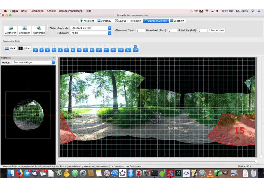Click the Ausrichten (straighten) tool button
Screen dimensions: 264x186
click(x=39, y=30)
